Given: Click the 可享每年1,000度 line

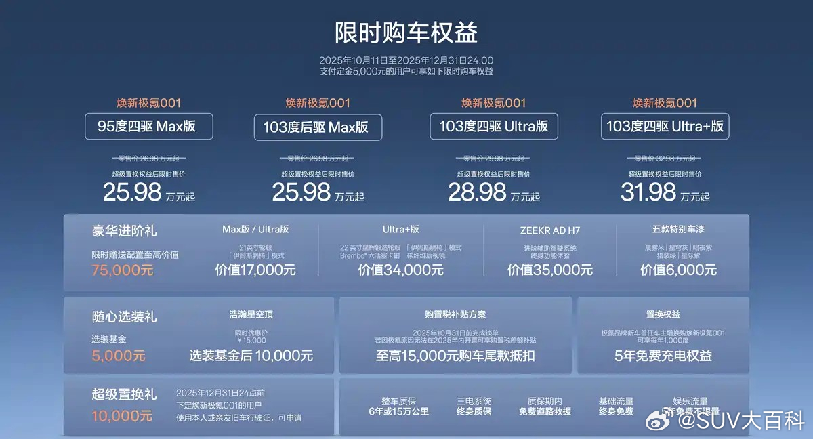Looking at the screenshot, I should (x=663, y=341).
